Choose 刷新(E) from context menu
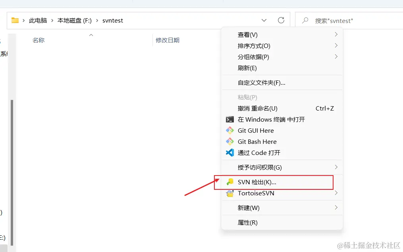This screenshot has width=403, height=252. (x=282, y=68)
